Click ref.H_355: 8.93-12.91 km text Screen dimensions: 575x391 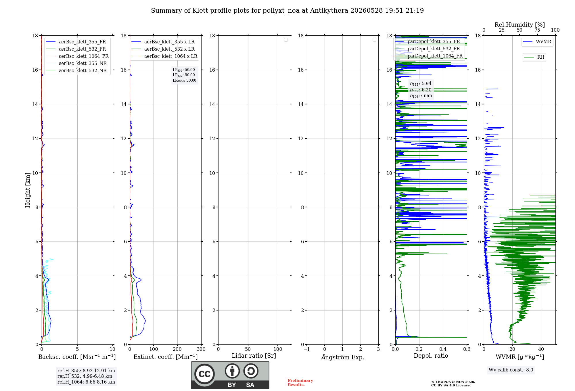click(86, 371)
